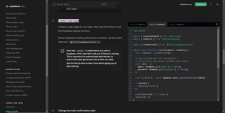Open Supabase.com link in header
This screenshot has height=113, width=225.
[186, 4]
